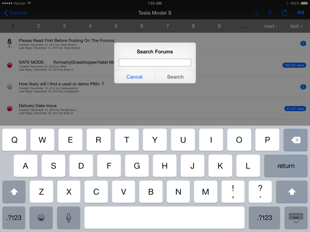Go to page 2
This screenshot has height=232, width=310.
point(39,26)
